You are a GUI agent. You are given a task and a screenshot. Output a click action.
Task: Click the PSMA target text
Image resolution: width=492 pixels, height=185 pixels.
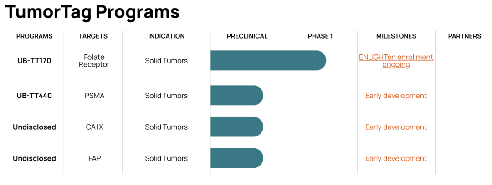tap(94, 96)
